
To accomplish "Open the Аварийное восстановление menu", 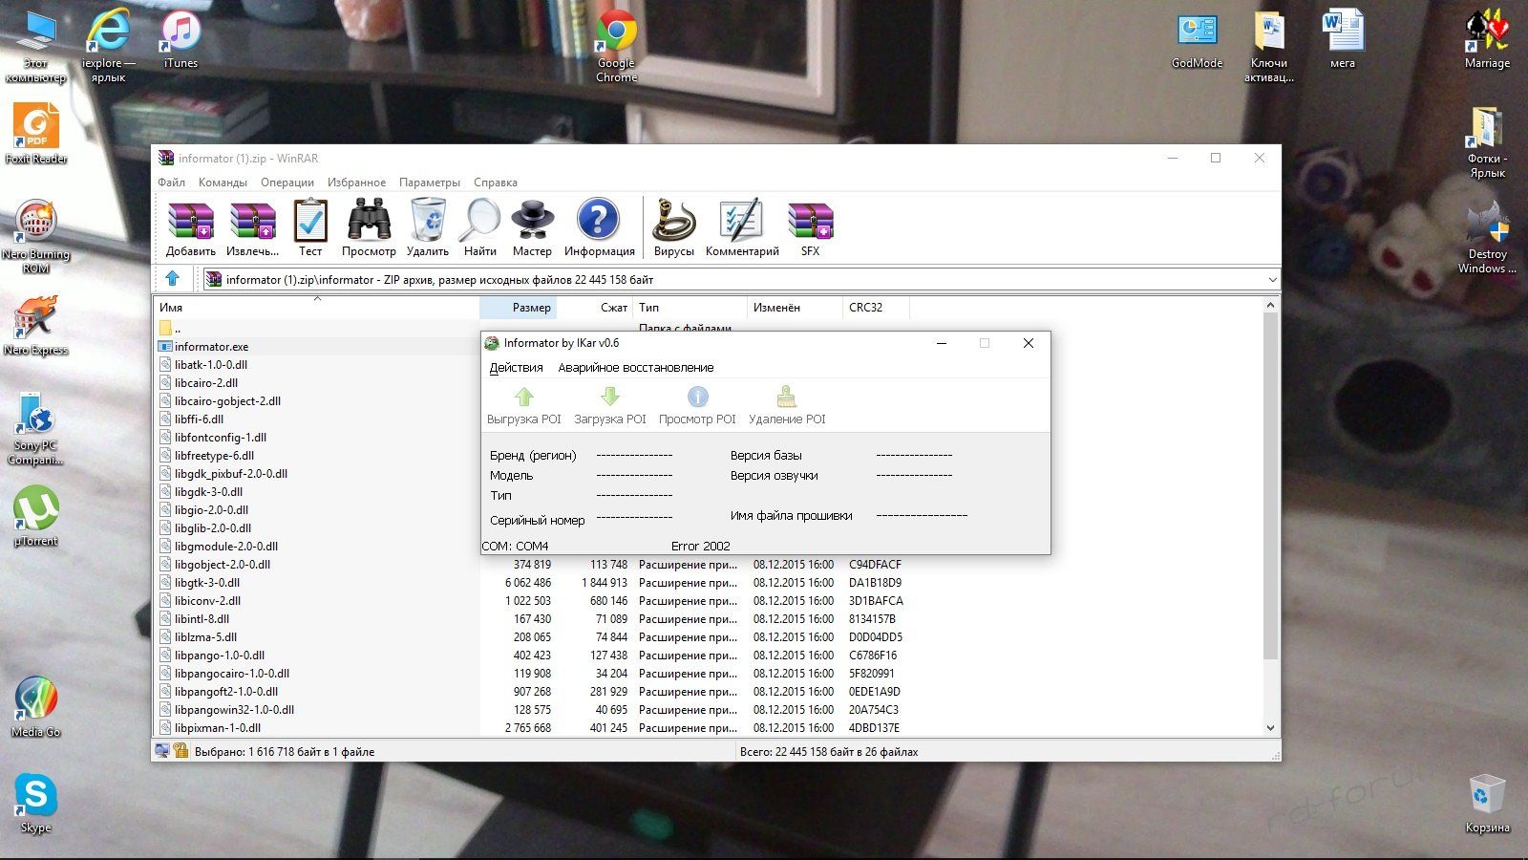I will click(635, 368).
